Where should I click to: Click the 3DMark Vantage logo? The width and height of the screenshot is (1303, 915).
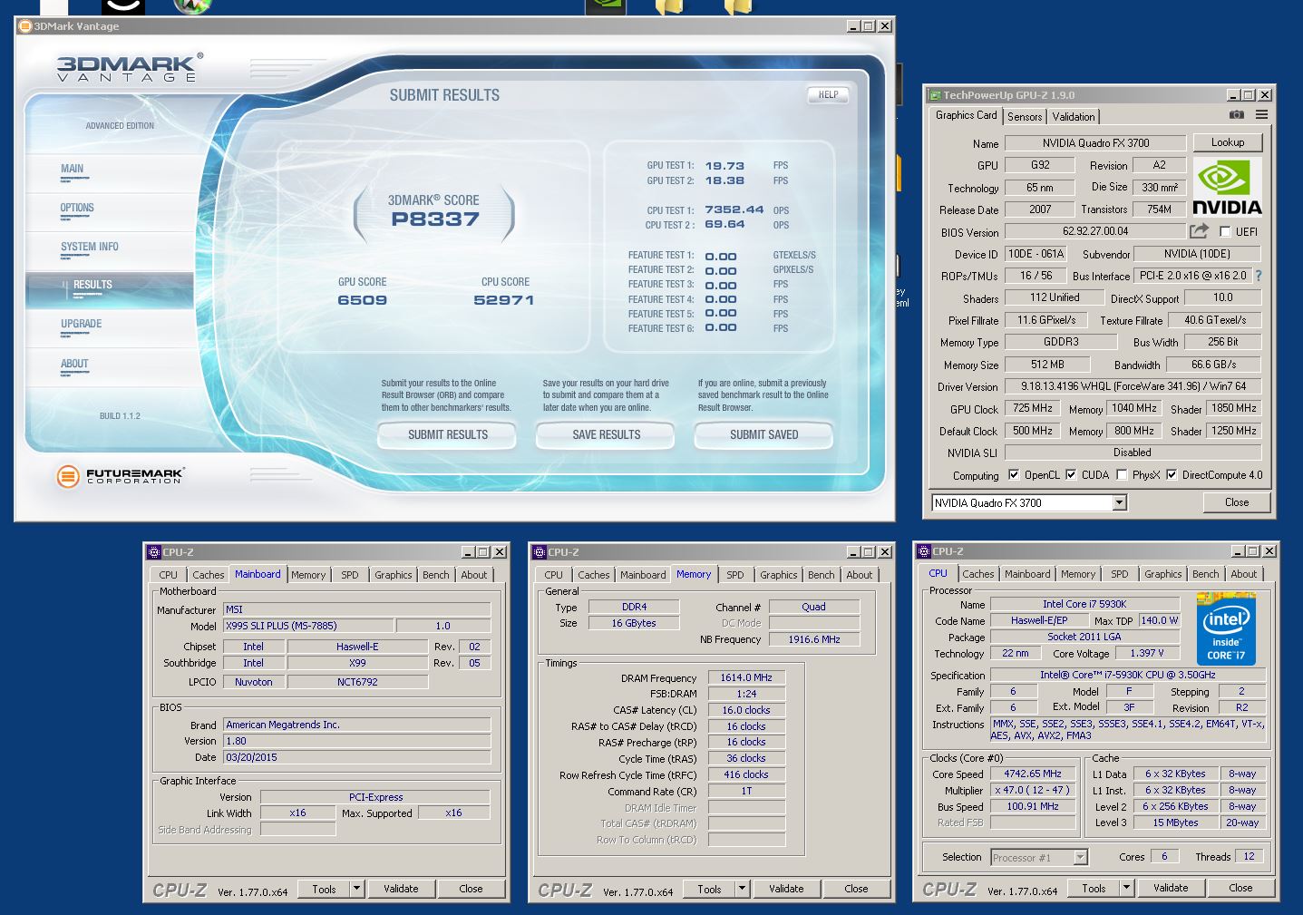point(129,68)
